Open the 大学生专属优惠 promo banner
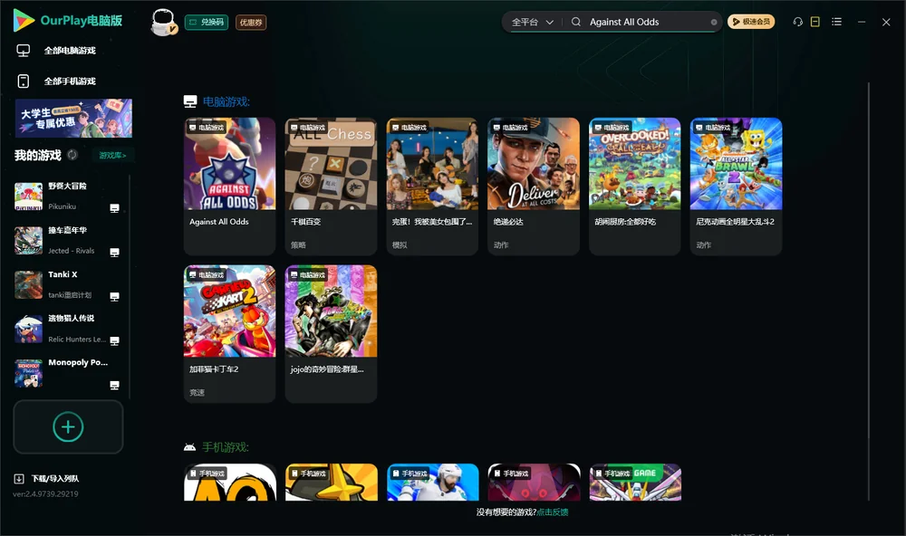This screenshot has width=906, height=536. pos(73,119)
